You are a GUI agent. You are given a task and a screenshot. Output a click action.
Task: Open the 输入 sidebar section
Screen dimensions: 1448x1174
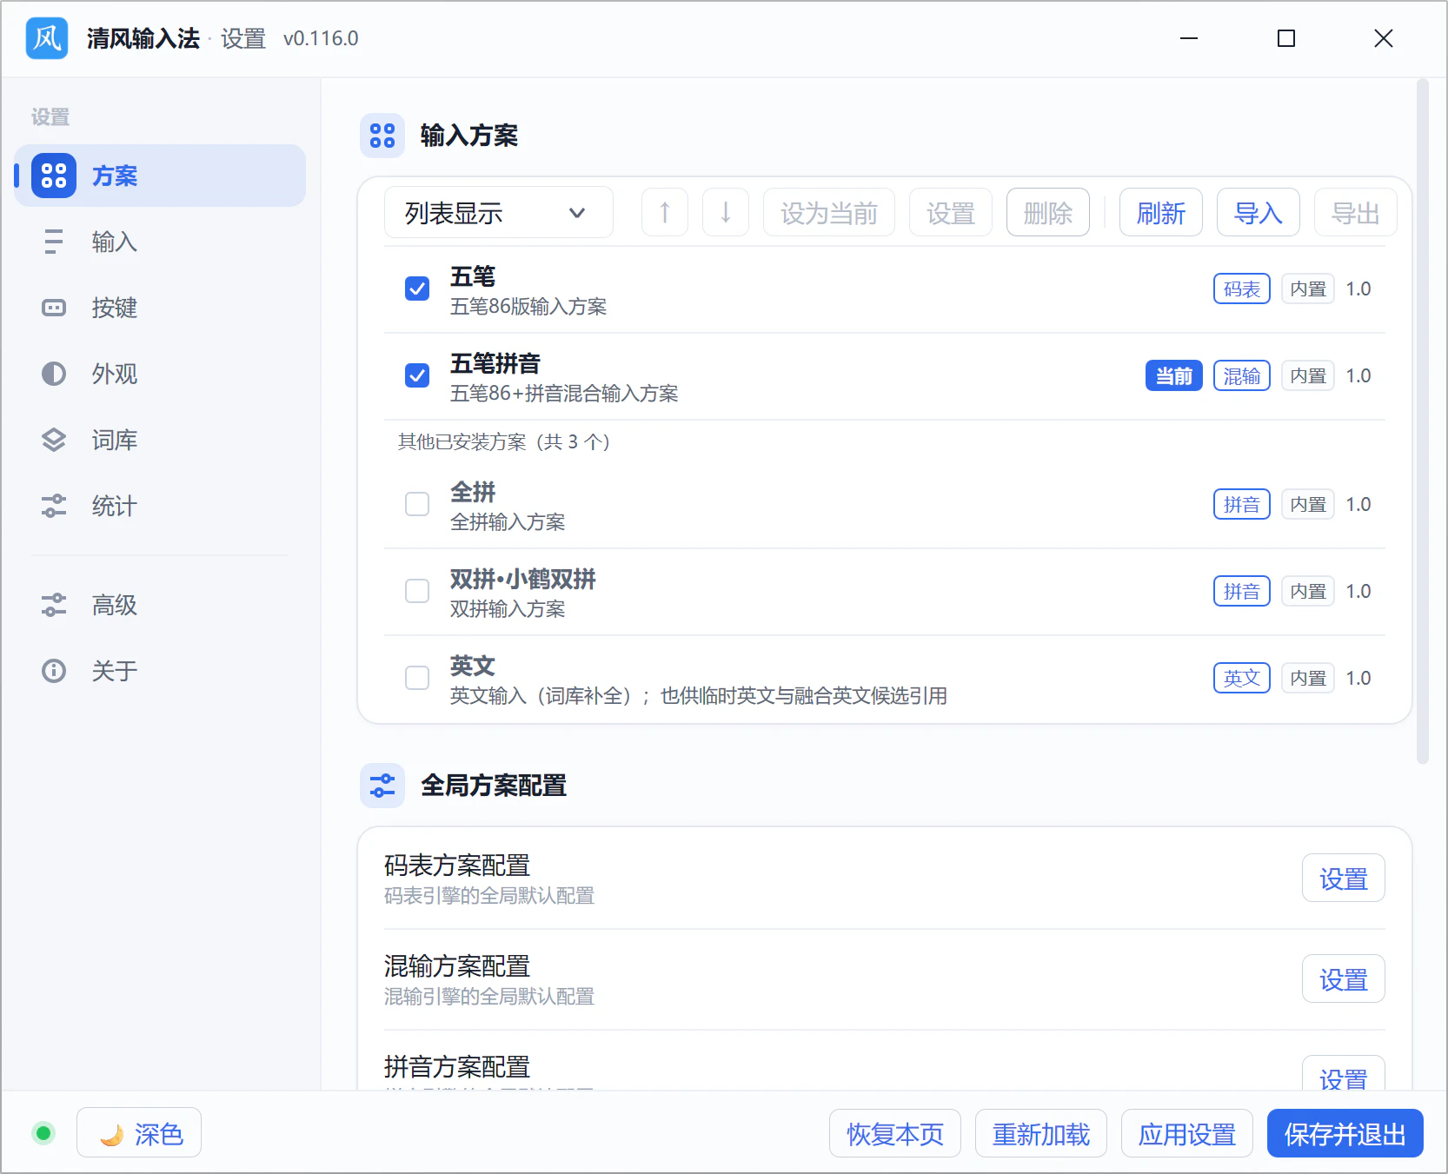point(160,242)
